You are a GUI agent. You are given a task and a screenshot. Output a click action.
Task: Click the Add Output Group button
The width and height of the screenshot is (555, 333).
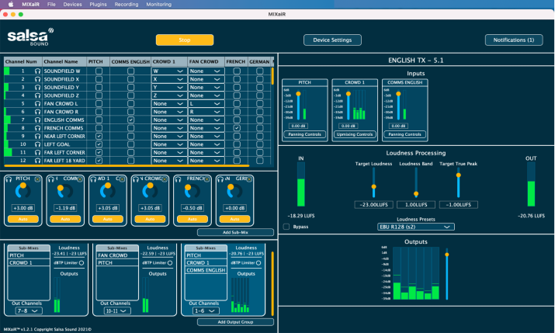[x=235, y=322]
